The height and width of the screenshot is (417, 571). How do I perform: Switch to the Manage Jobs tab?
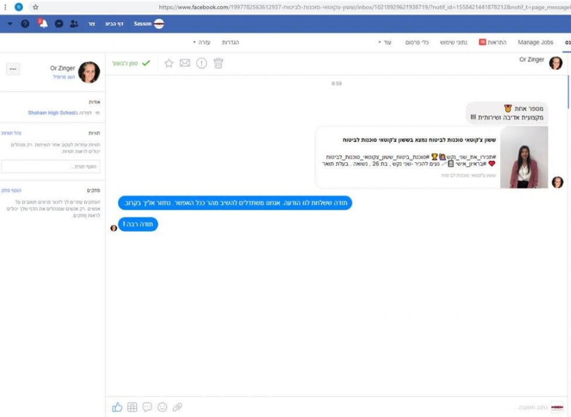[x=535, y=43]
